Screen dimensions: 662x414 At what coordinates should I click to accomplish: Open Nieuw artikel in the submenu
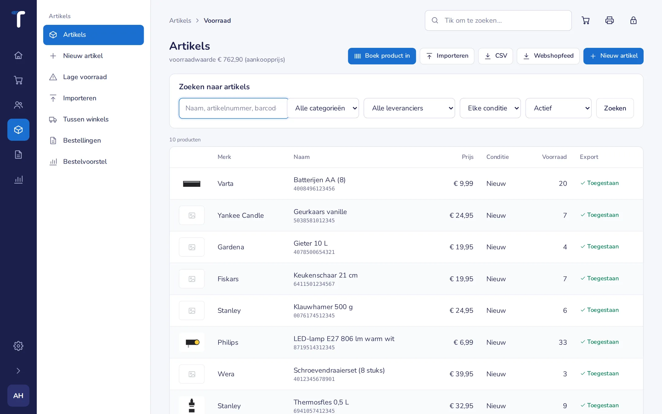pyautogui.click(x=93, y=56)
